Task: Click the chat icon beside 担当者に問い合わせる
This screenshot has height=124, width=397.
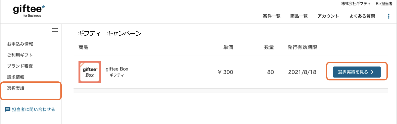Action: point(8,109)
